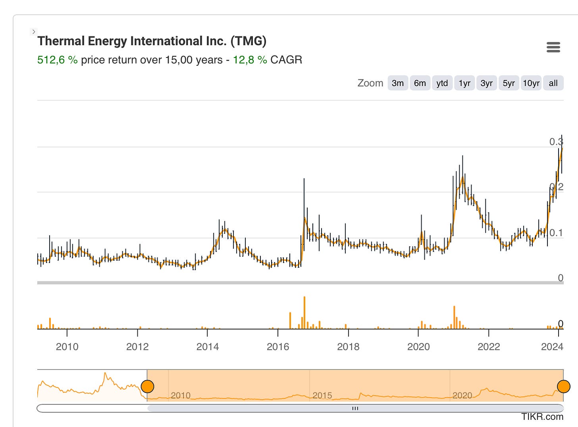Click the 2020 x-axis label

(418, 347)
